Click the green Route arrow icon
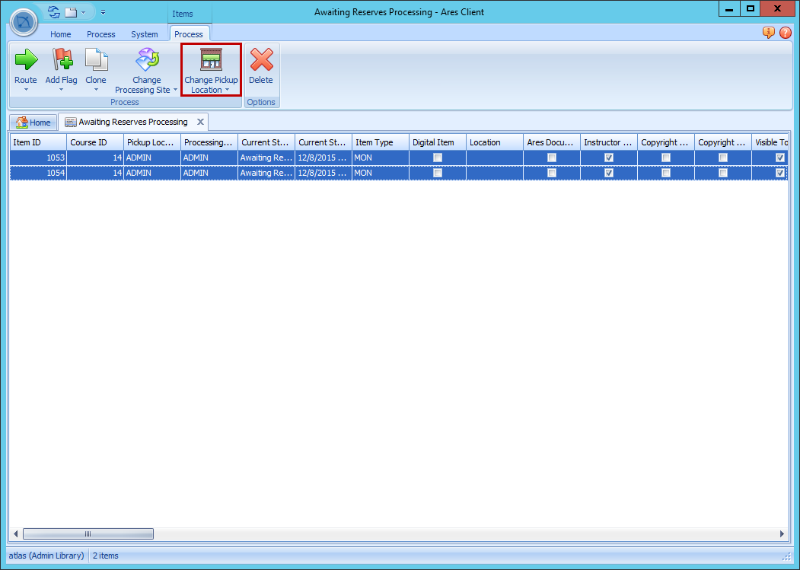The height and width of the screenshot is (570, 800). [26, 60]
